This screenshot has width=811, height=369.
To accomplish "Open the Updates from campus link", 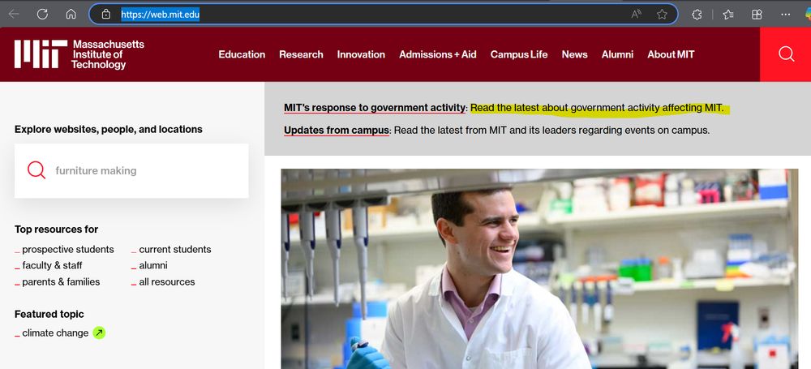I will click(337, 130).
